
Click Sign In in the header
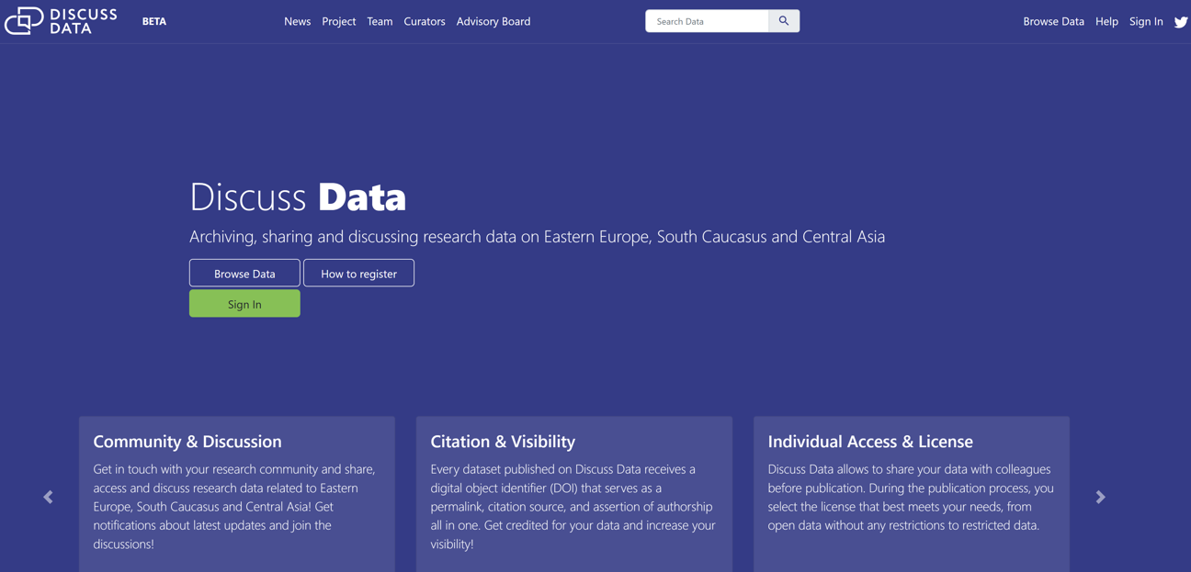tap(1146, 21)
